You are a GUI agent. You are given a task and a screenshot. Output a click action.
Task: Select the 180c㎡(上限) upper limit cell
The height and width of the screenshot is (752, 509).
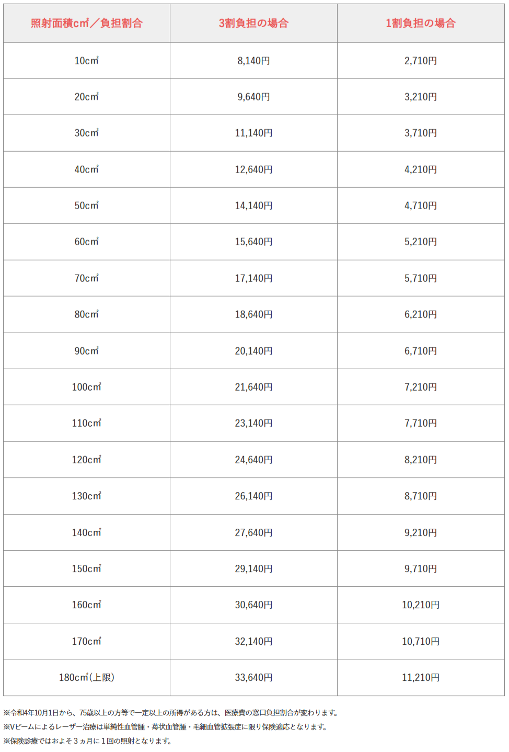pos(87,677)
